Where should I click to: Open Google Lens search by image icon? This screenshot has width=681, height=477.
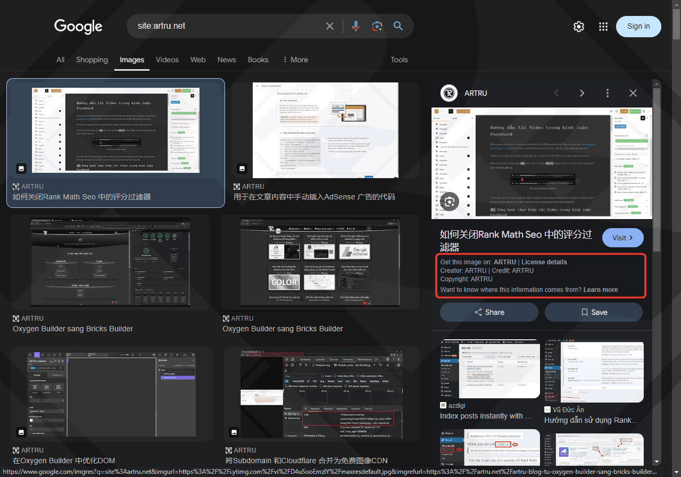click(x=377, y=26)
